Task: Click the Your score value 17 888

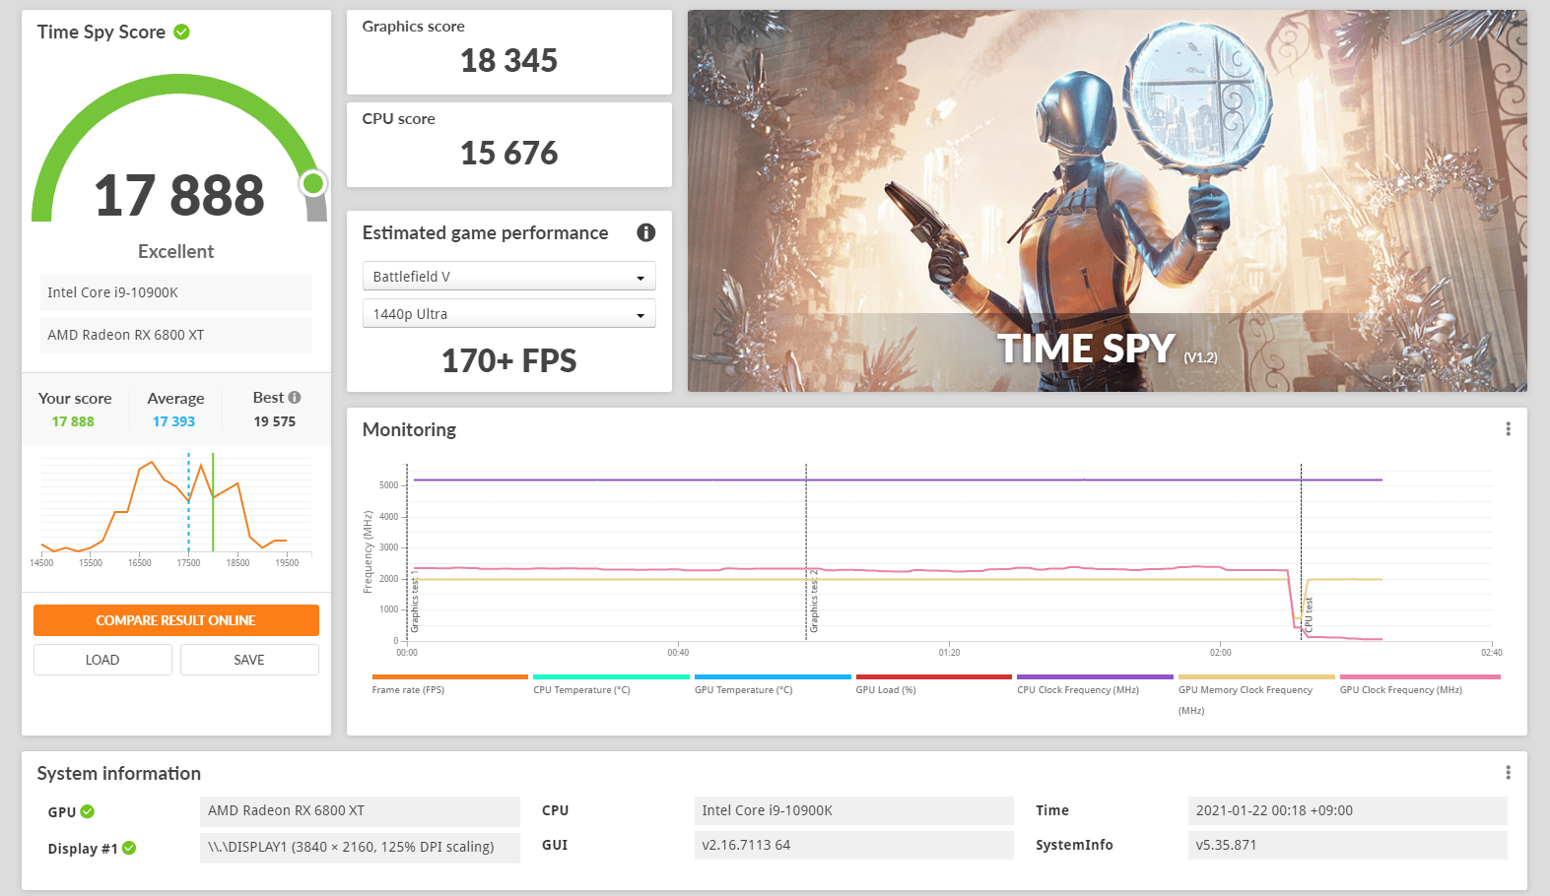Action: pyautogui.click(x=73, y=421)
